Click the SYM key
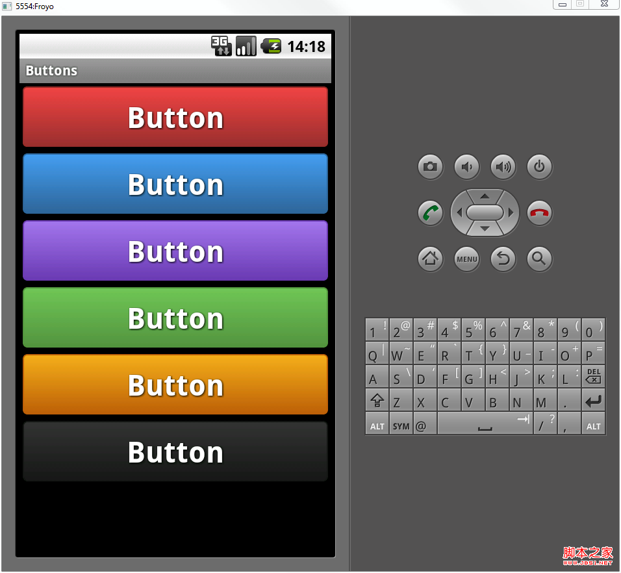Image resolution: width=621 pixels, height=573 pixels. (401, 424)
